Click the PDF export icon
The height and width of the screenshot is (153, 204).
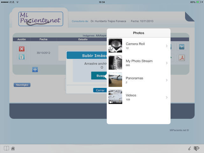(x=182, y=58)
